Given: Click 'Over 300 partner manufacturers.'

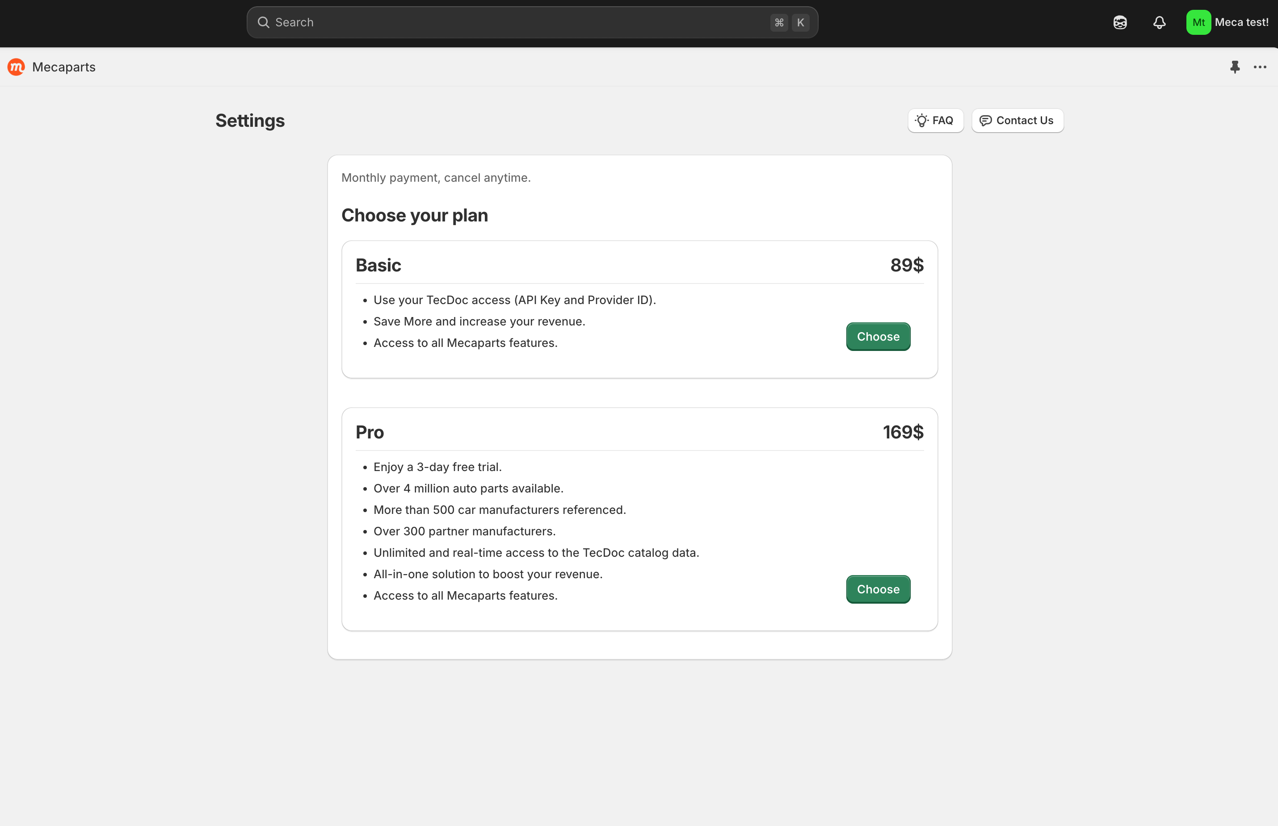Looking at the screenshot, I should 465,531.
